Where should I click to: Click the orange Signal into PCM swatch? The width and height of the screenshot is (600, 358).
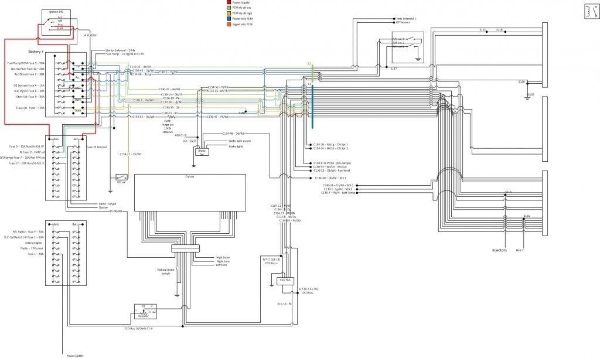click(229, 24)
